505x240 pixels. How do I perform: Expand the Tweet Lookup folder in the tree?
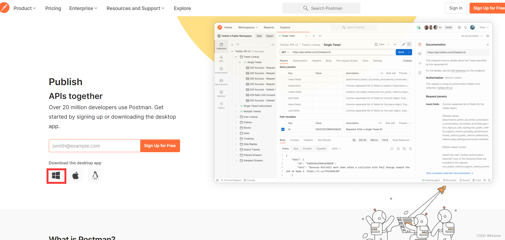tap(236, 57)
